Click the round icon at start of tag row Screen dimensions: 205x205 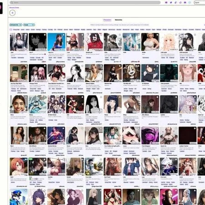11,30
